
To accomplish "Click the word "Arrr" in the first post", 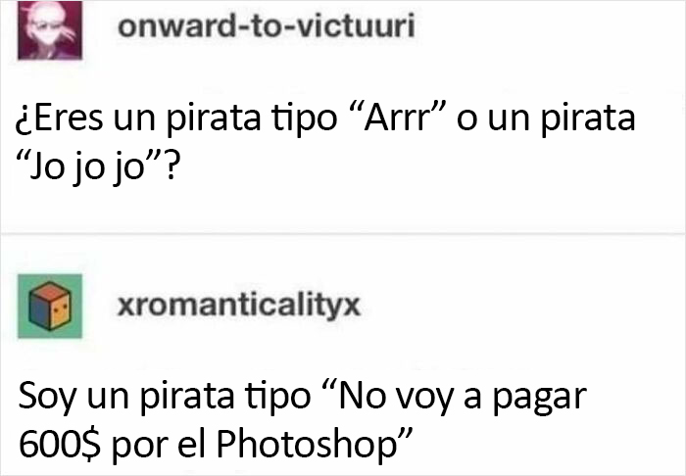I will [x=398, y=118].
